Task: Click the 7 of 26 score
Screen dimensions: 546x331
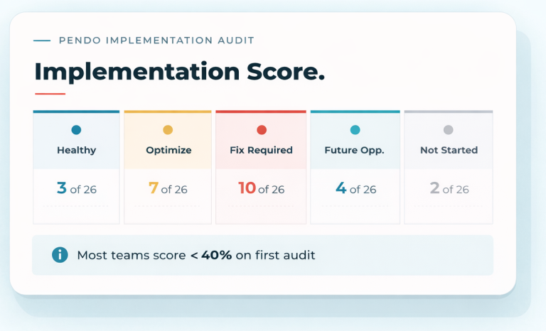Action: coord(168,189)
